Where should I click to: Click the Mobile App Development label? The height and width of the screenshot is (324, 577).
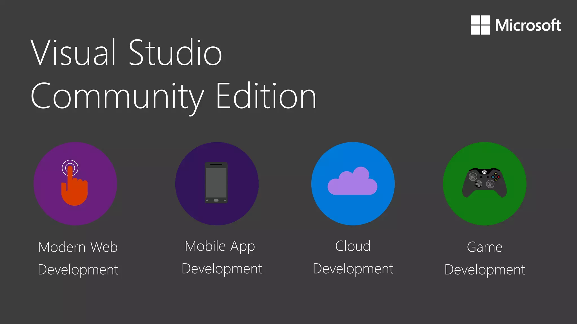[x=222, y=257]
